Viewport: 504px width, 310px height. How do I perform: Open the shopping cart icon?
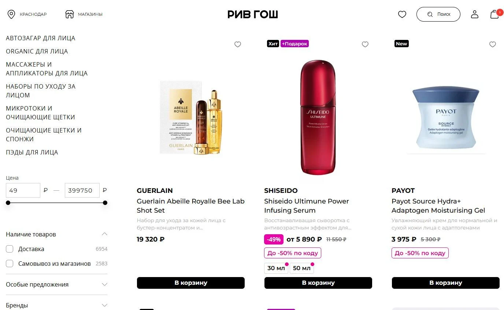[x=495, y=14]
